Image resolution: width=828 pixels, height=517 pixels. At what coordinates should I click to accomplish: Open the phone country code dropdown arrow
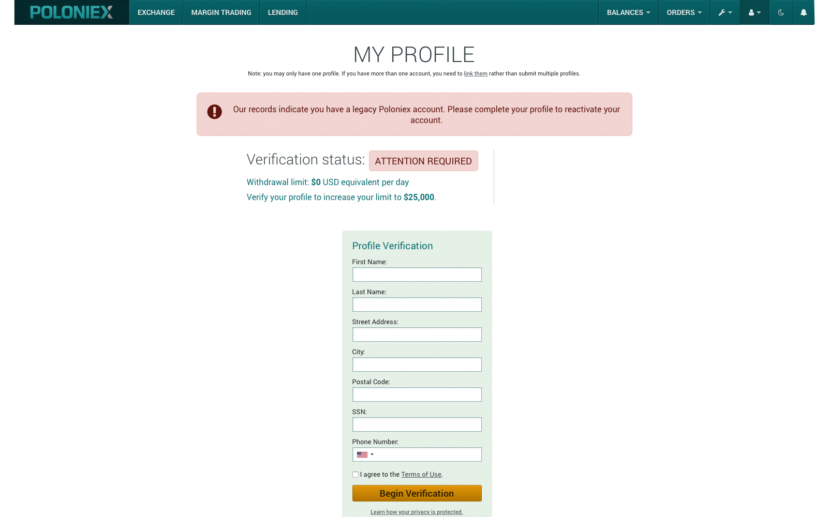tap(372, 454)
